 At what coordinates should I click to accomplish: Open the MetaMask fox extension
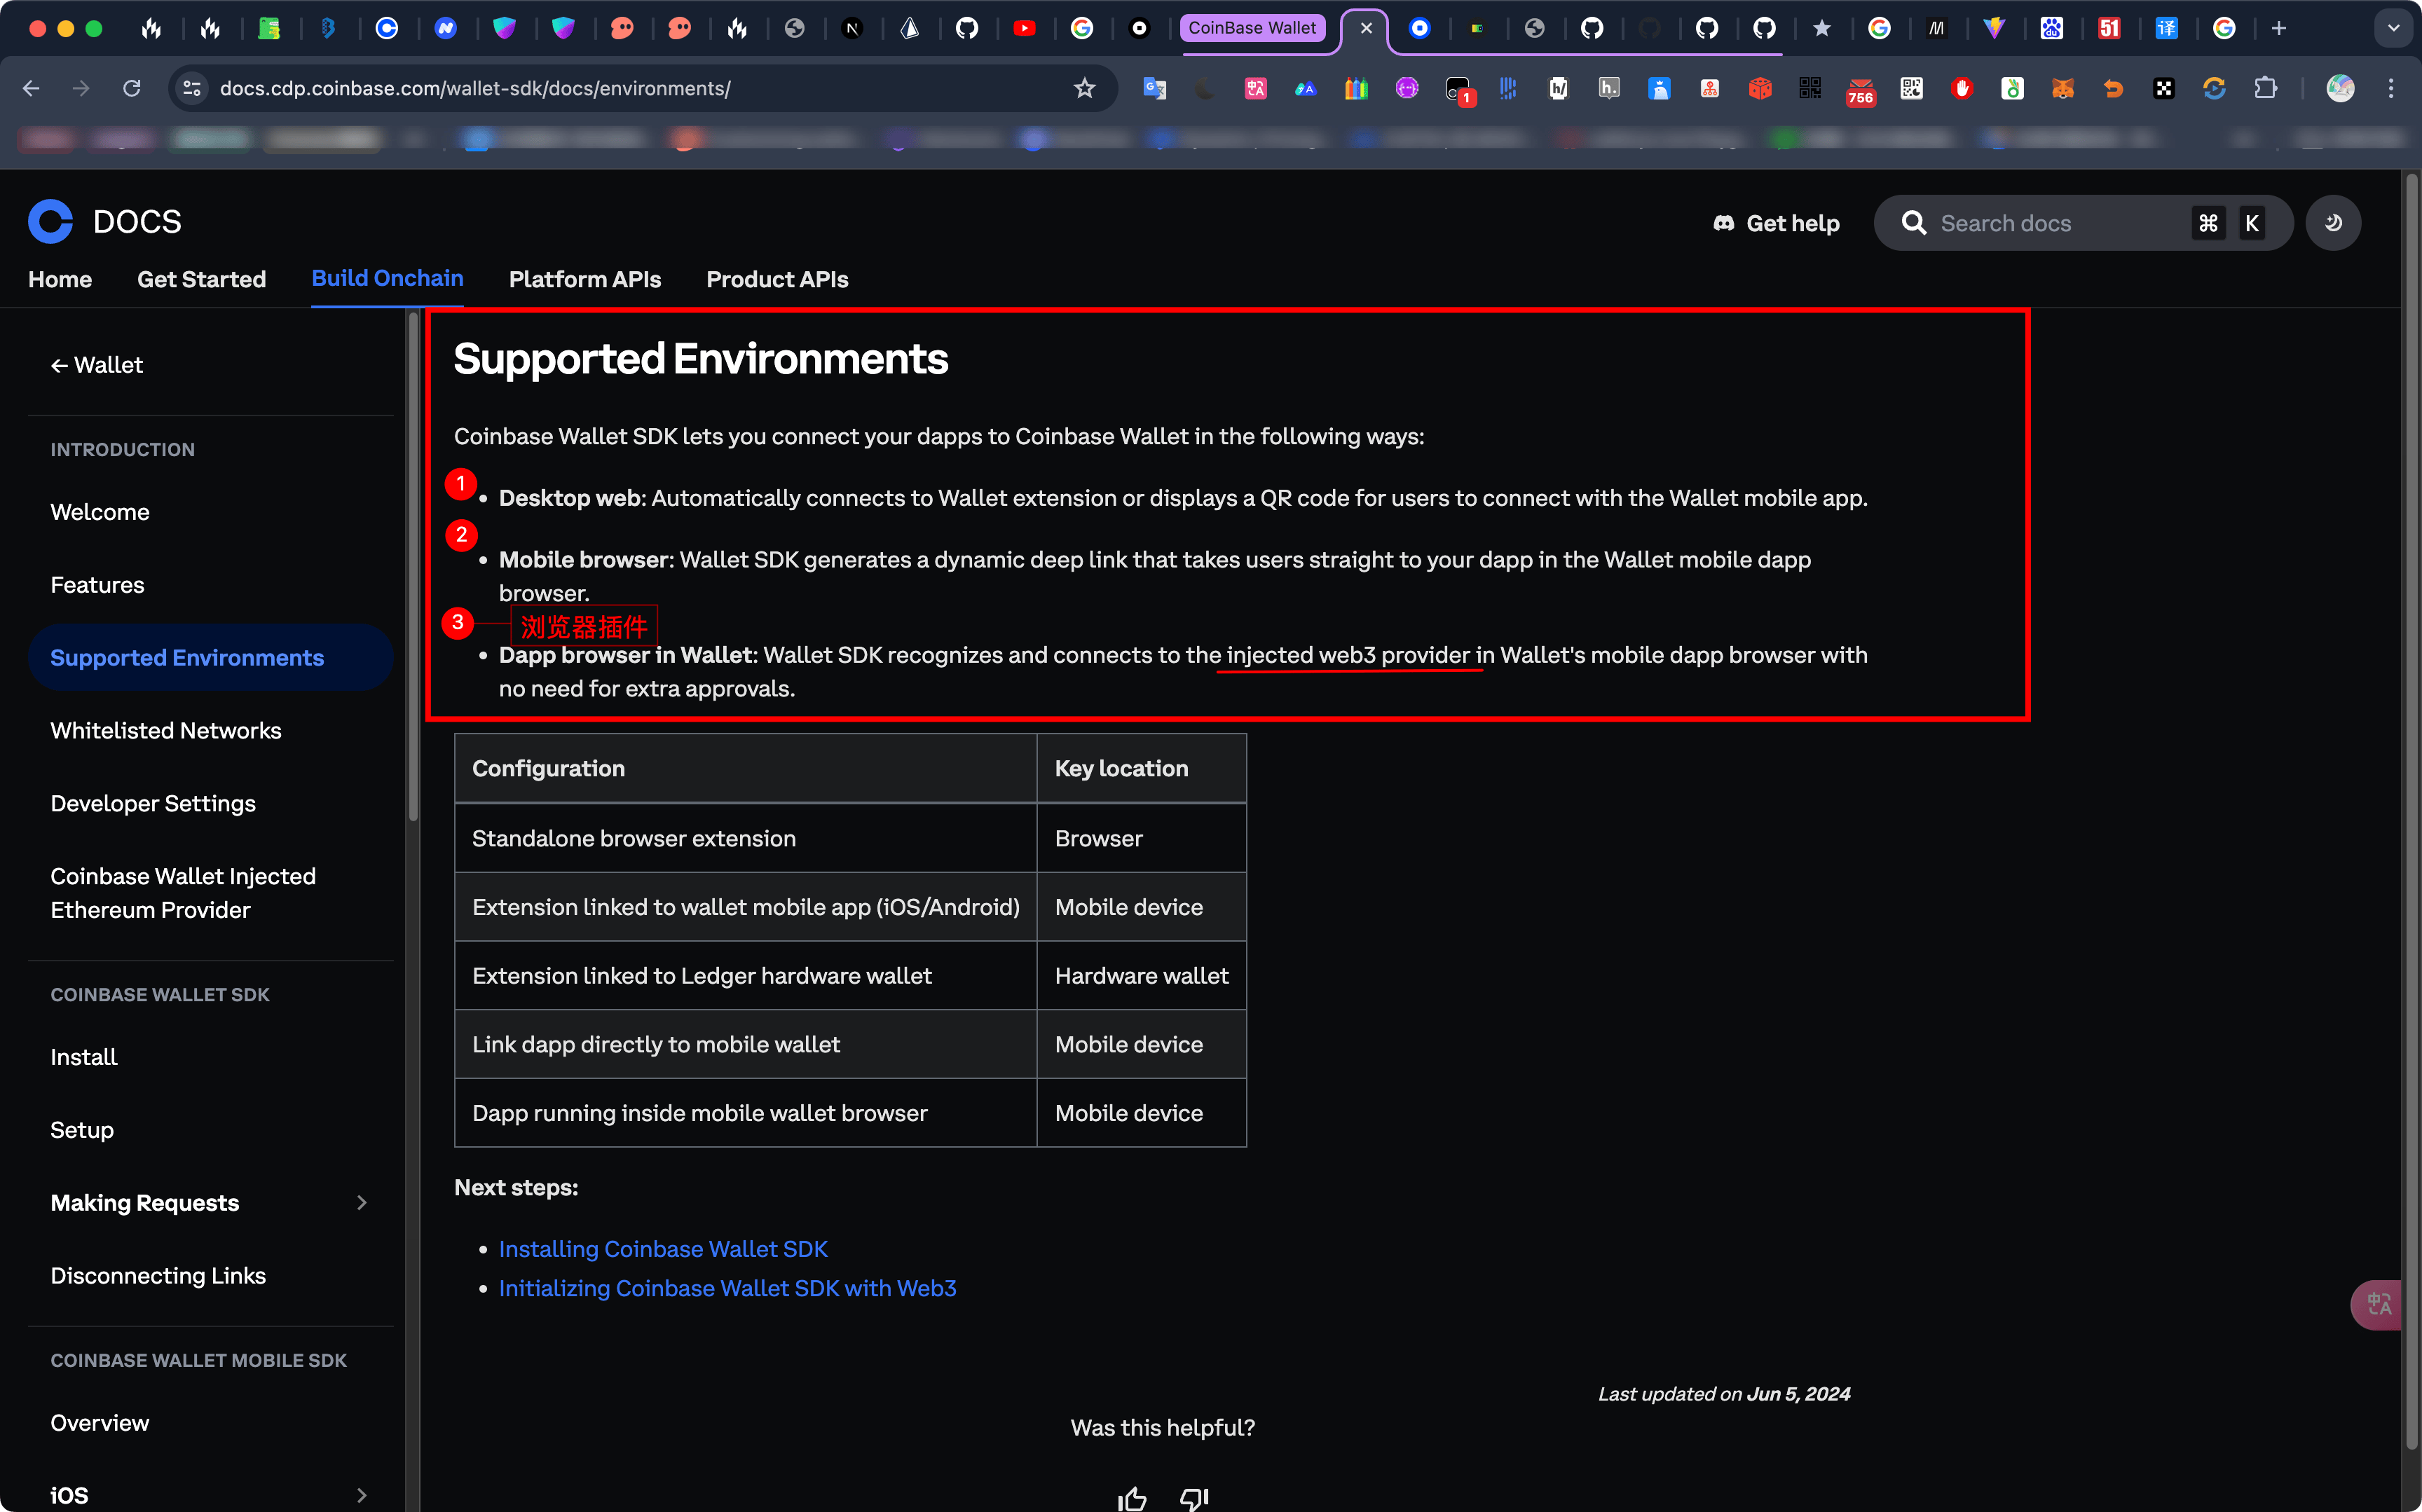(x=2063, y=88)
